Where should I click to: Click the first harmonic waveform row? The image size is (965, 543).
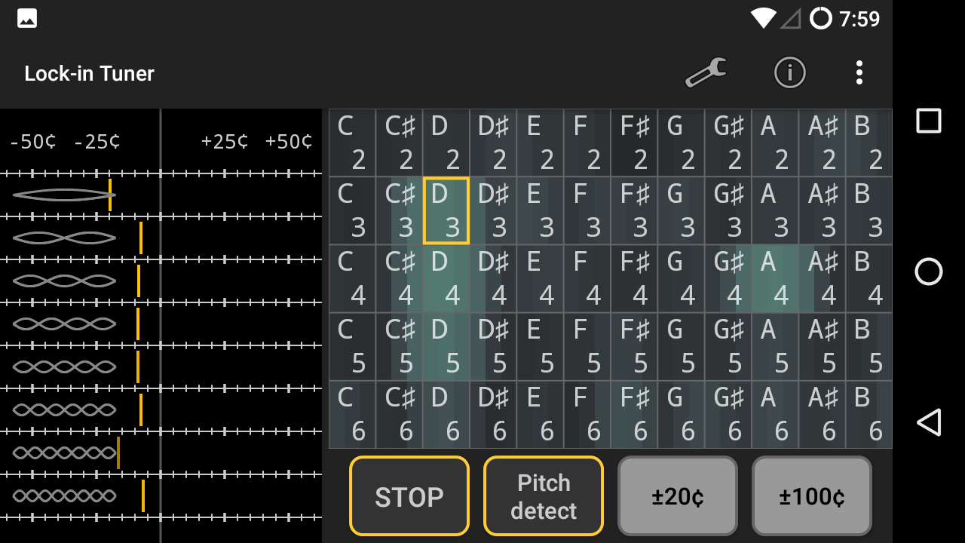[161, 195]
